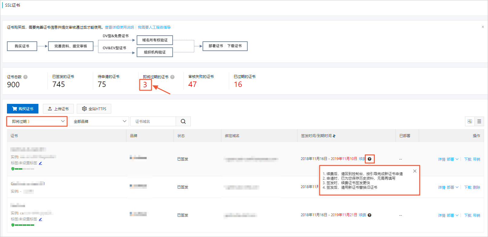Click the 购买证书 blue button
Screen dimensions: 488x237
(23, 109)
